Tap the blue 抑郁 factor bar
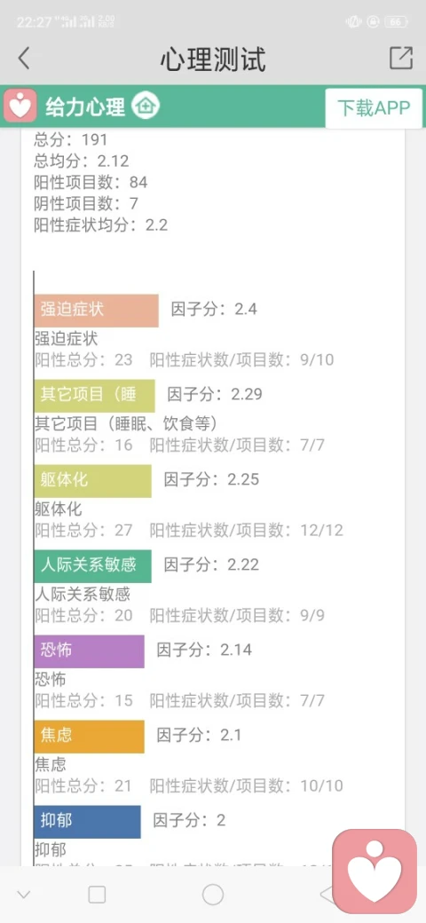Screen dimensions: 426x923 click(88, 822)
